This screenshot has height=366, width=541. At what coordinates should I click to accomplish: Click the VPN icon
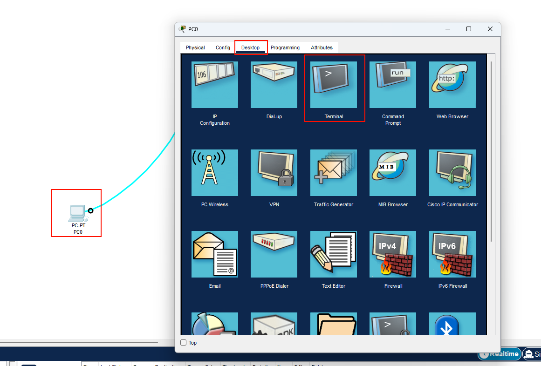[274, 173]
